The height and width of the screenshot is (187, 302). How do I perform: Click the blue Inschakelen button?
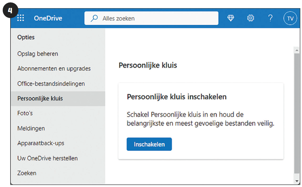tap(149, 144)
